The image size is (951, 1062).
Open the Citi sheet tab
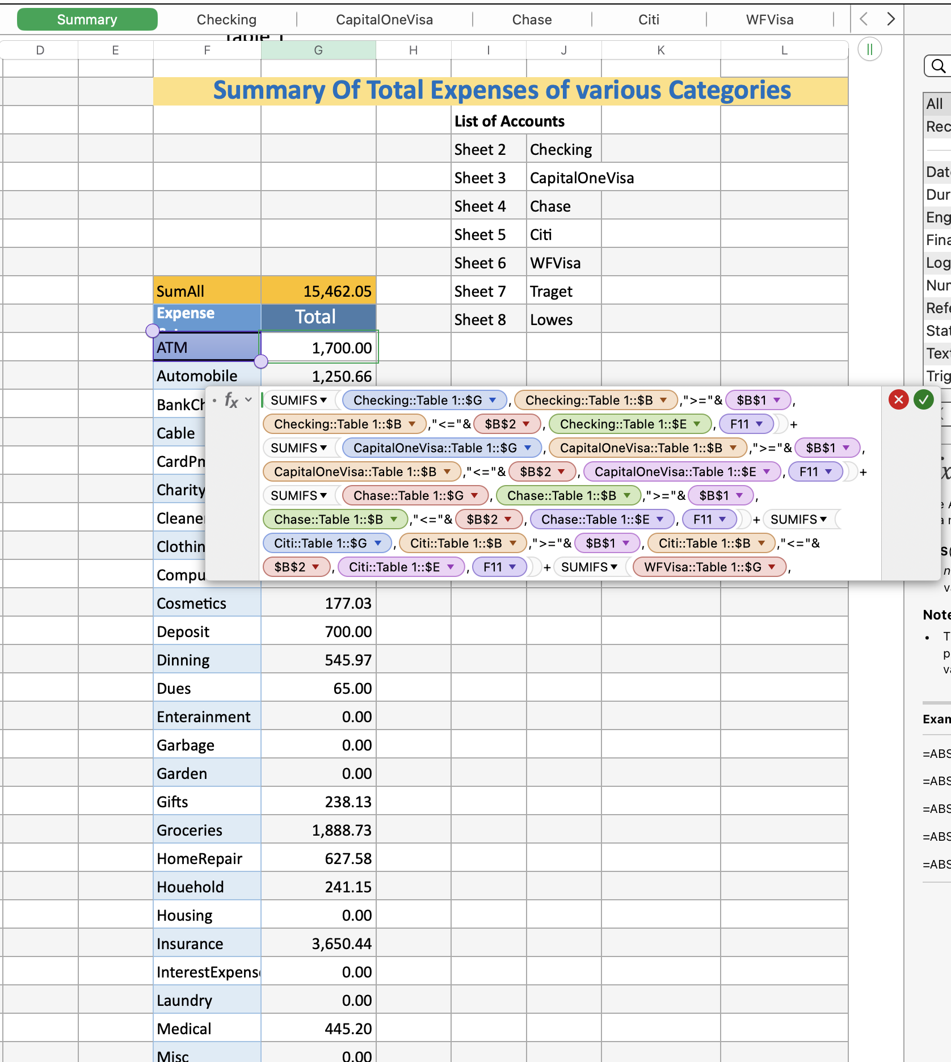(649, 20)
